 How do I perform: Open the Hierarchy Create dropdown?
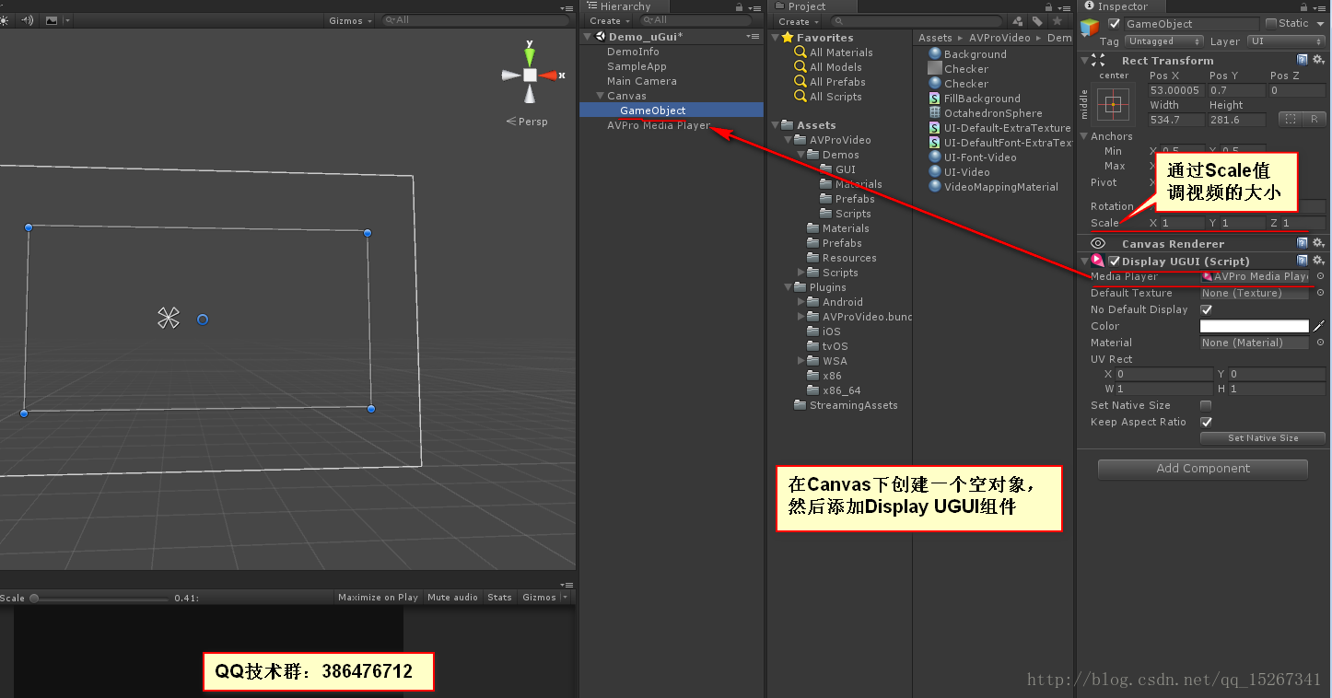pyautogui.click(x=610, y=20)
